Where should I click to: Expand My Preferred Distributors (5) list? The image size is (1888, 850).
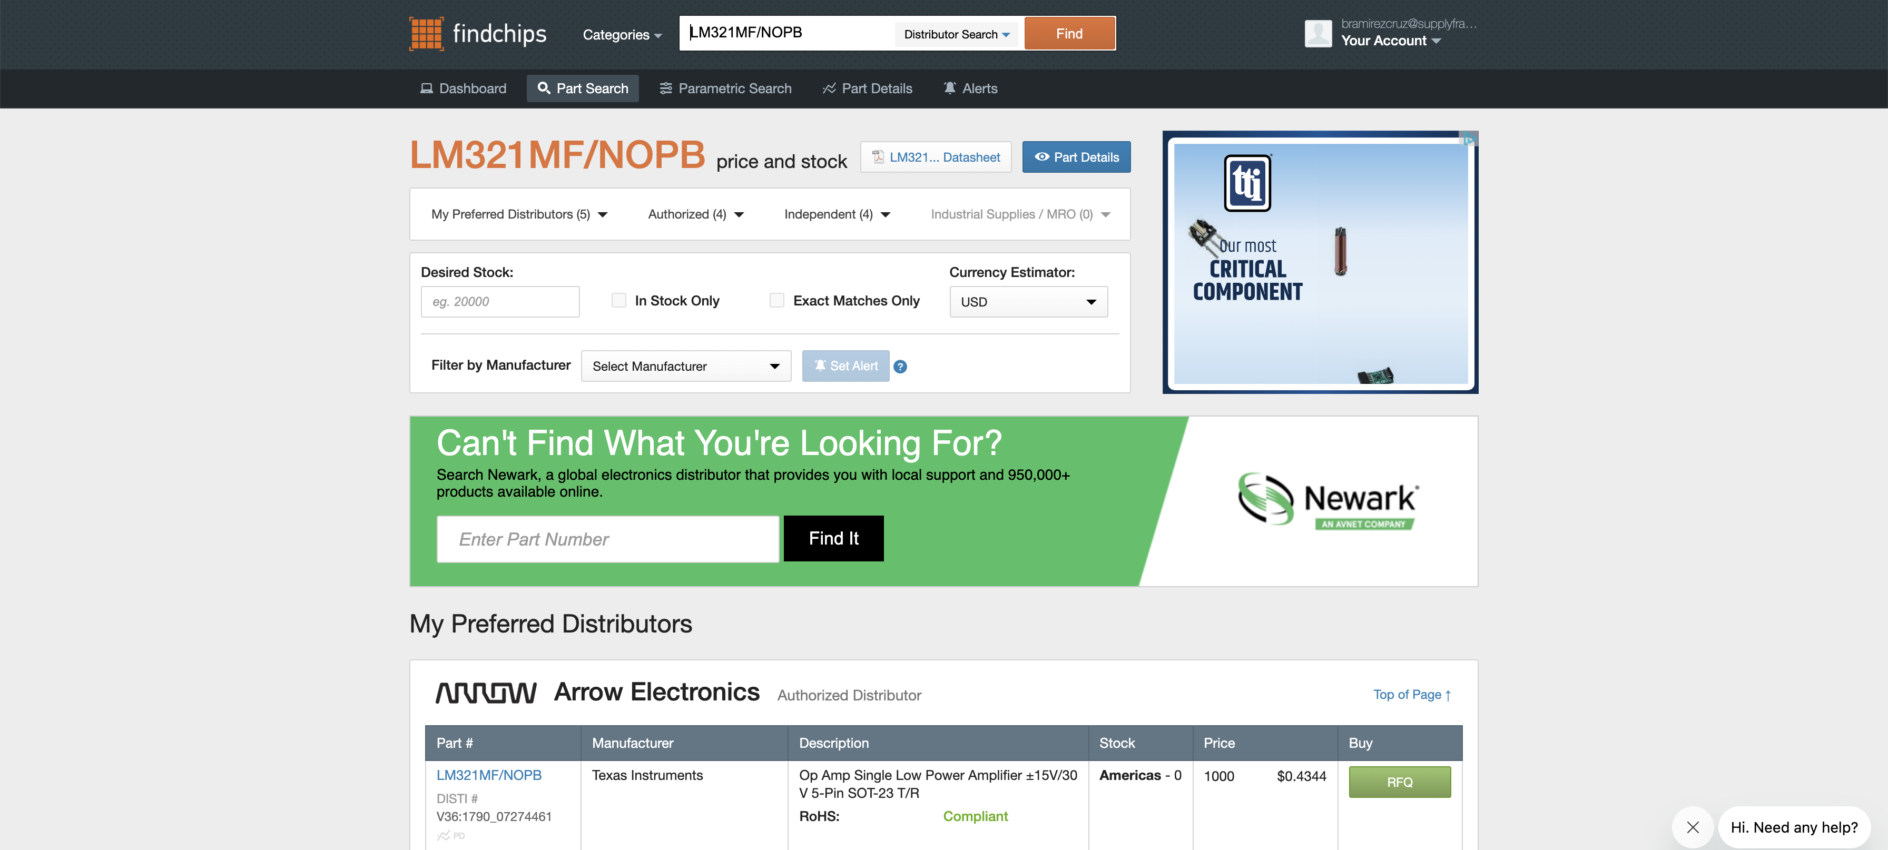[519, 214]
